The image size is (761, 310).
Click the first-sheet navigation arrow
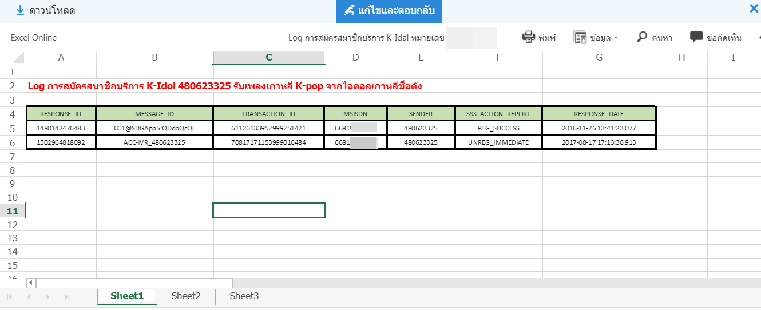click(x=10, y=297)
